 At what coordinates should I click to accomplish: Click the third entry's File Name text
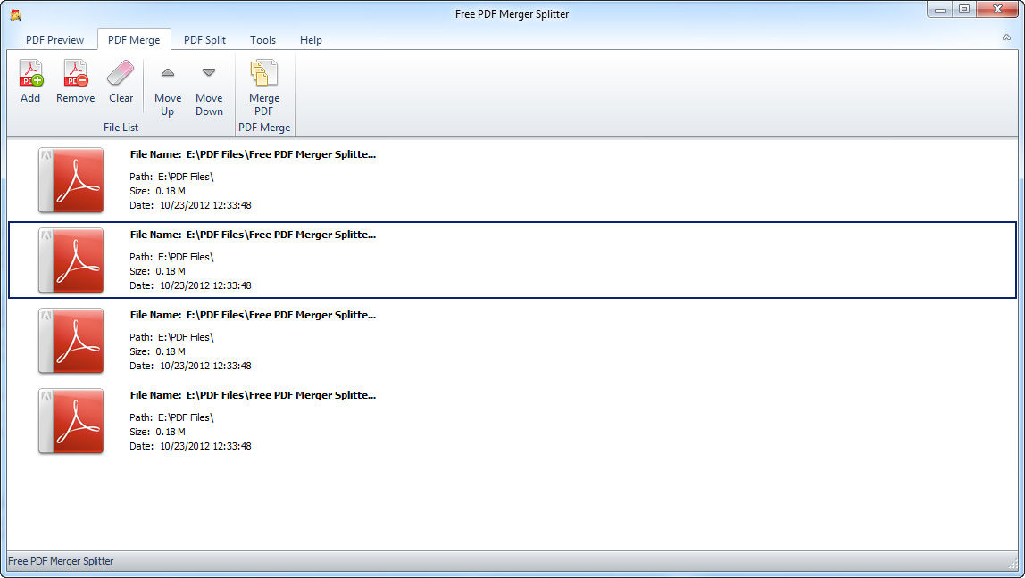click(253, 316)
